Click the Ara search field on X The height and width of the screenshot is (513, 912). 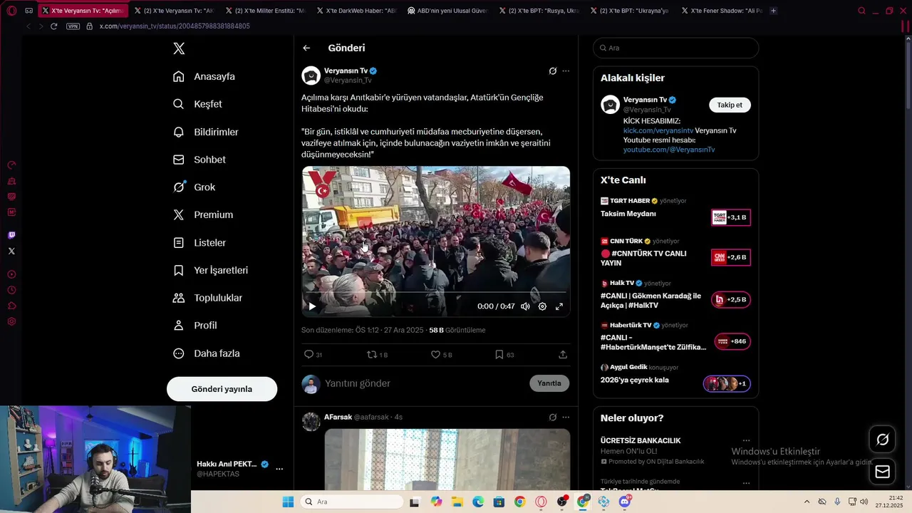tap(675, 48)
